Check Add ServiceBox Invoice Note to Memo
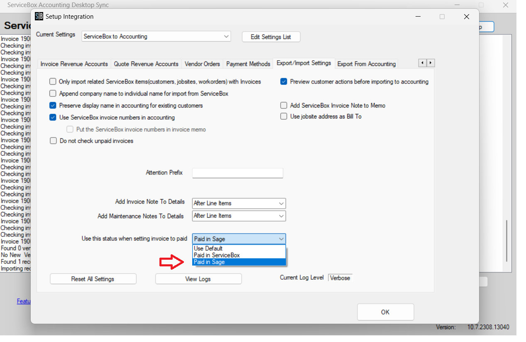Image resolution: width=526 pixels, height=342 pixels. [284, 106]
